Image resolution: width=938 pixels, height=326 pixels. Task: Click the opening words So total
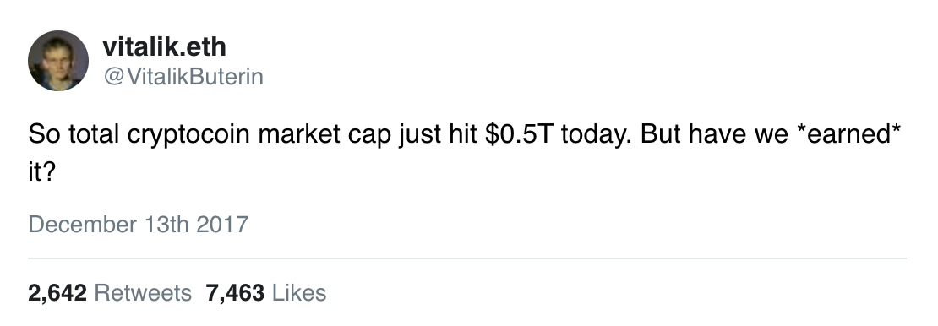coord(74,134)
